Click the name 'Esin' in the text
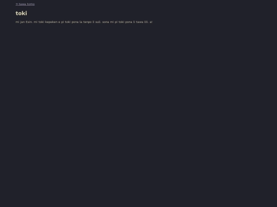Viewport: 277px width, 207px height. point(29,22)
